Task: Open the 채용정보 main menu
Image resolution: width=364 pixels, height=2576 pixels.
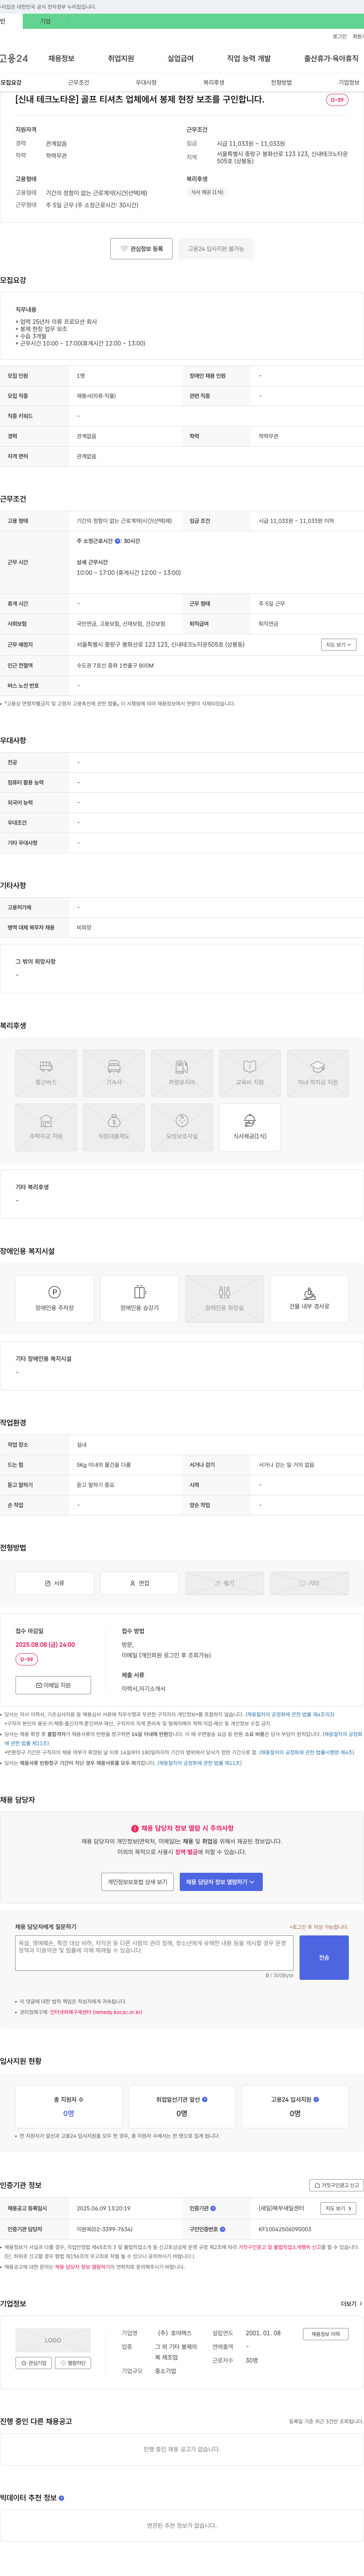Action: 61,59
